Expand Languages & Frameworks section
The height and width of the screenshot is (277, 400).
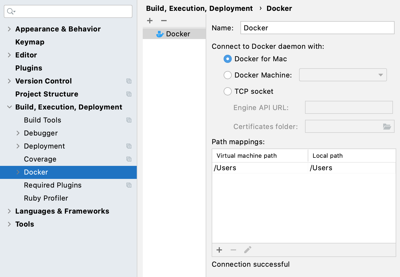point(9,211)
